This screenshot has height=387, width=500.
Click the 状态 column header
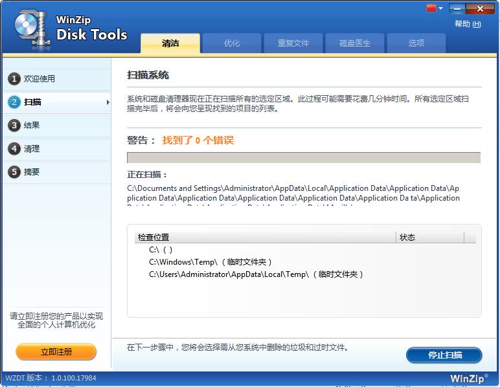(x=430, y=238)
